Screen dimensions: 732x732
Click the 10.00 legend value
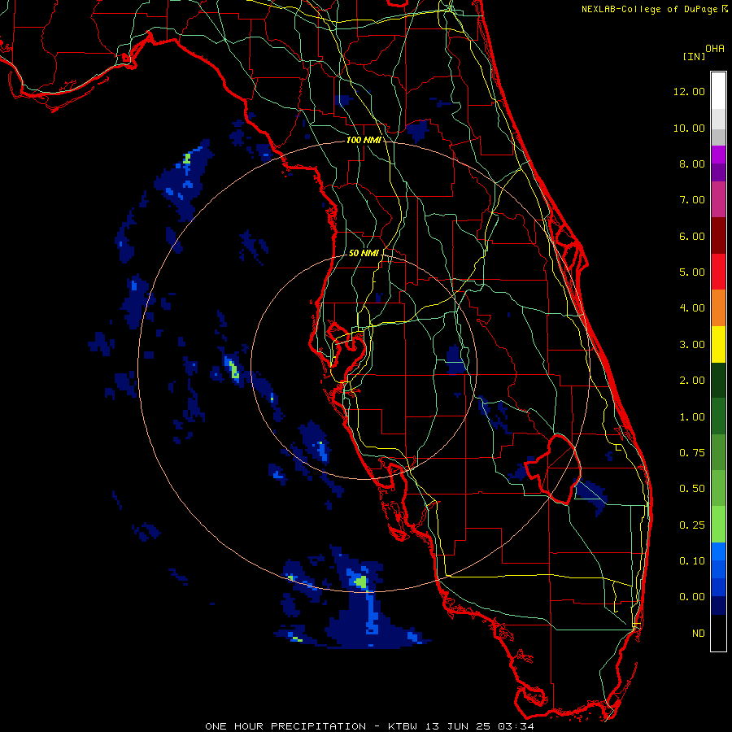689,128
